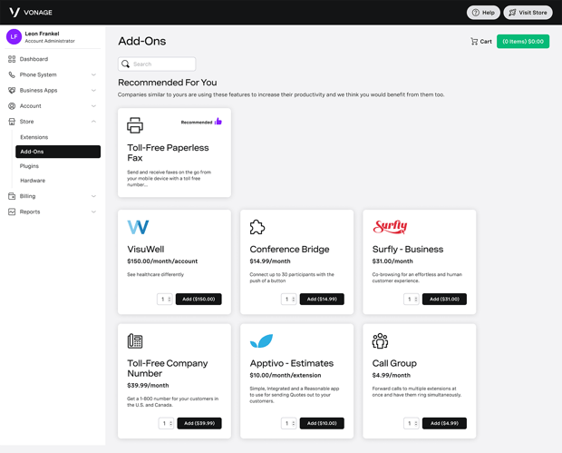
Task: Click the Conference Bridge puzzle icon
Action: point(257,227)
